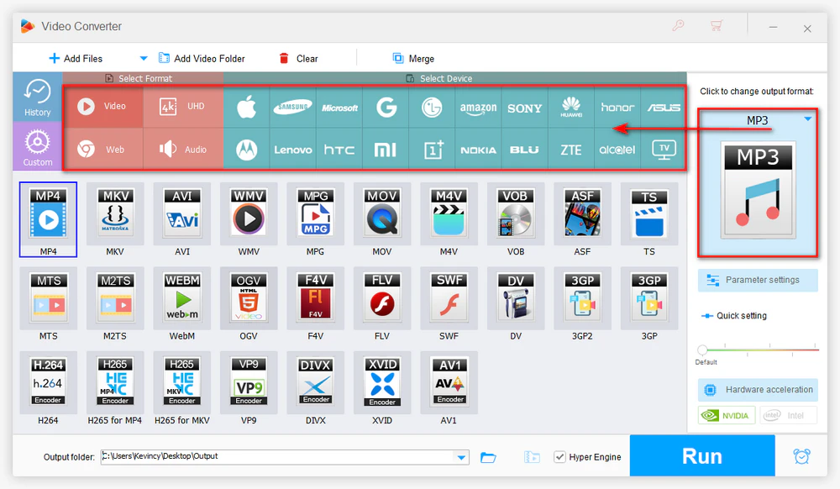
Task: Start conversion with Run button
Action: (701, 455)
